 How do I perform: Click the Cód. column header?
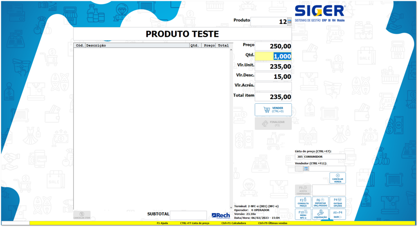pyautogui.click(x=80, y=46)
